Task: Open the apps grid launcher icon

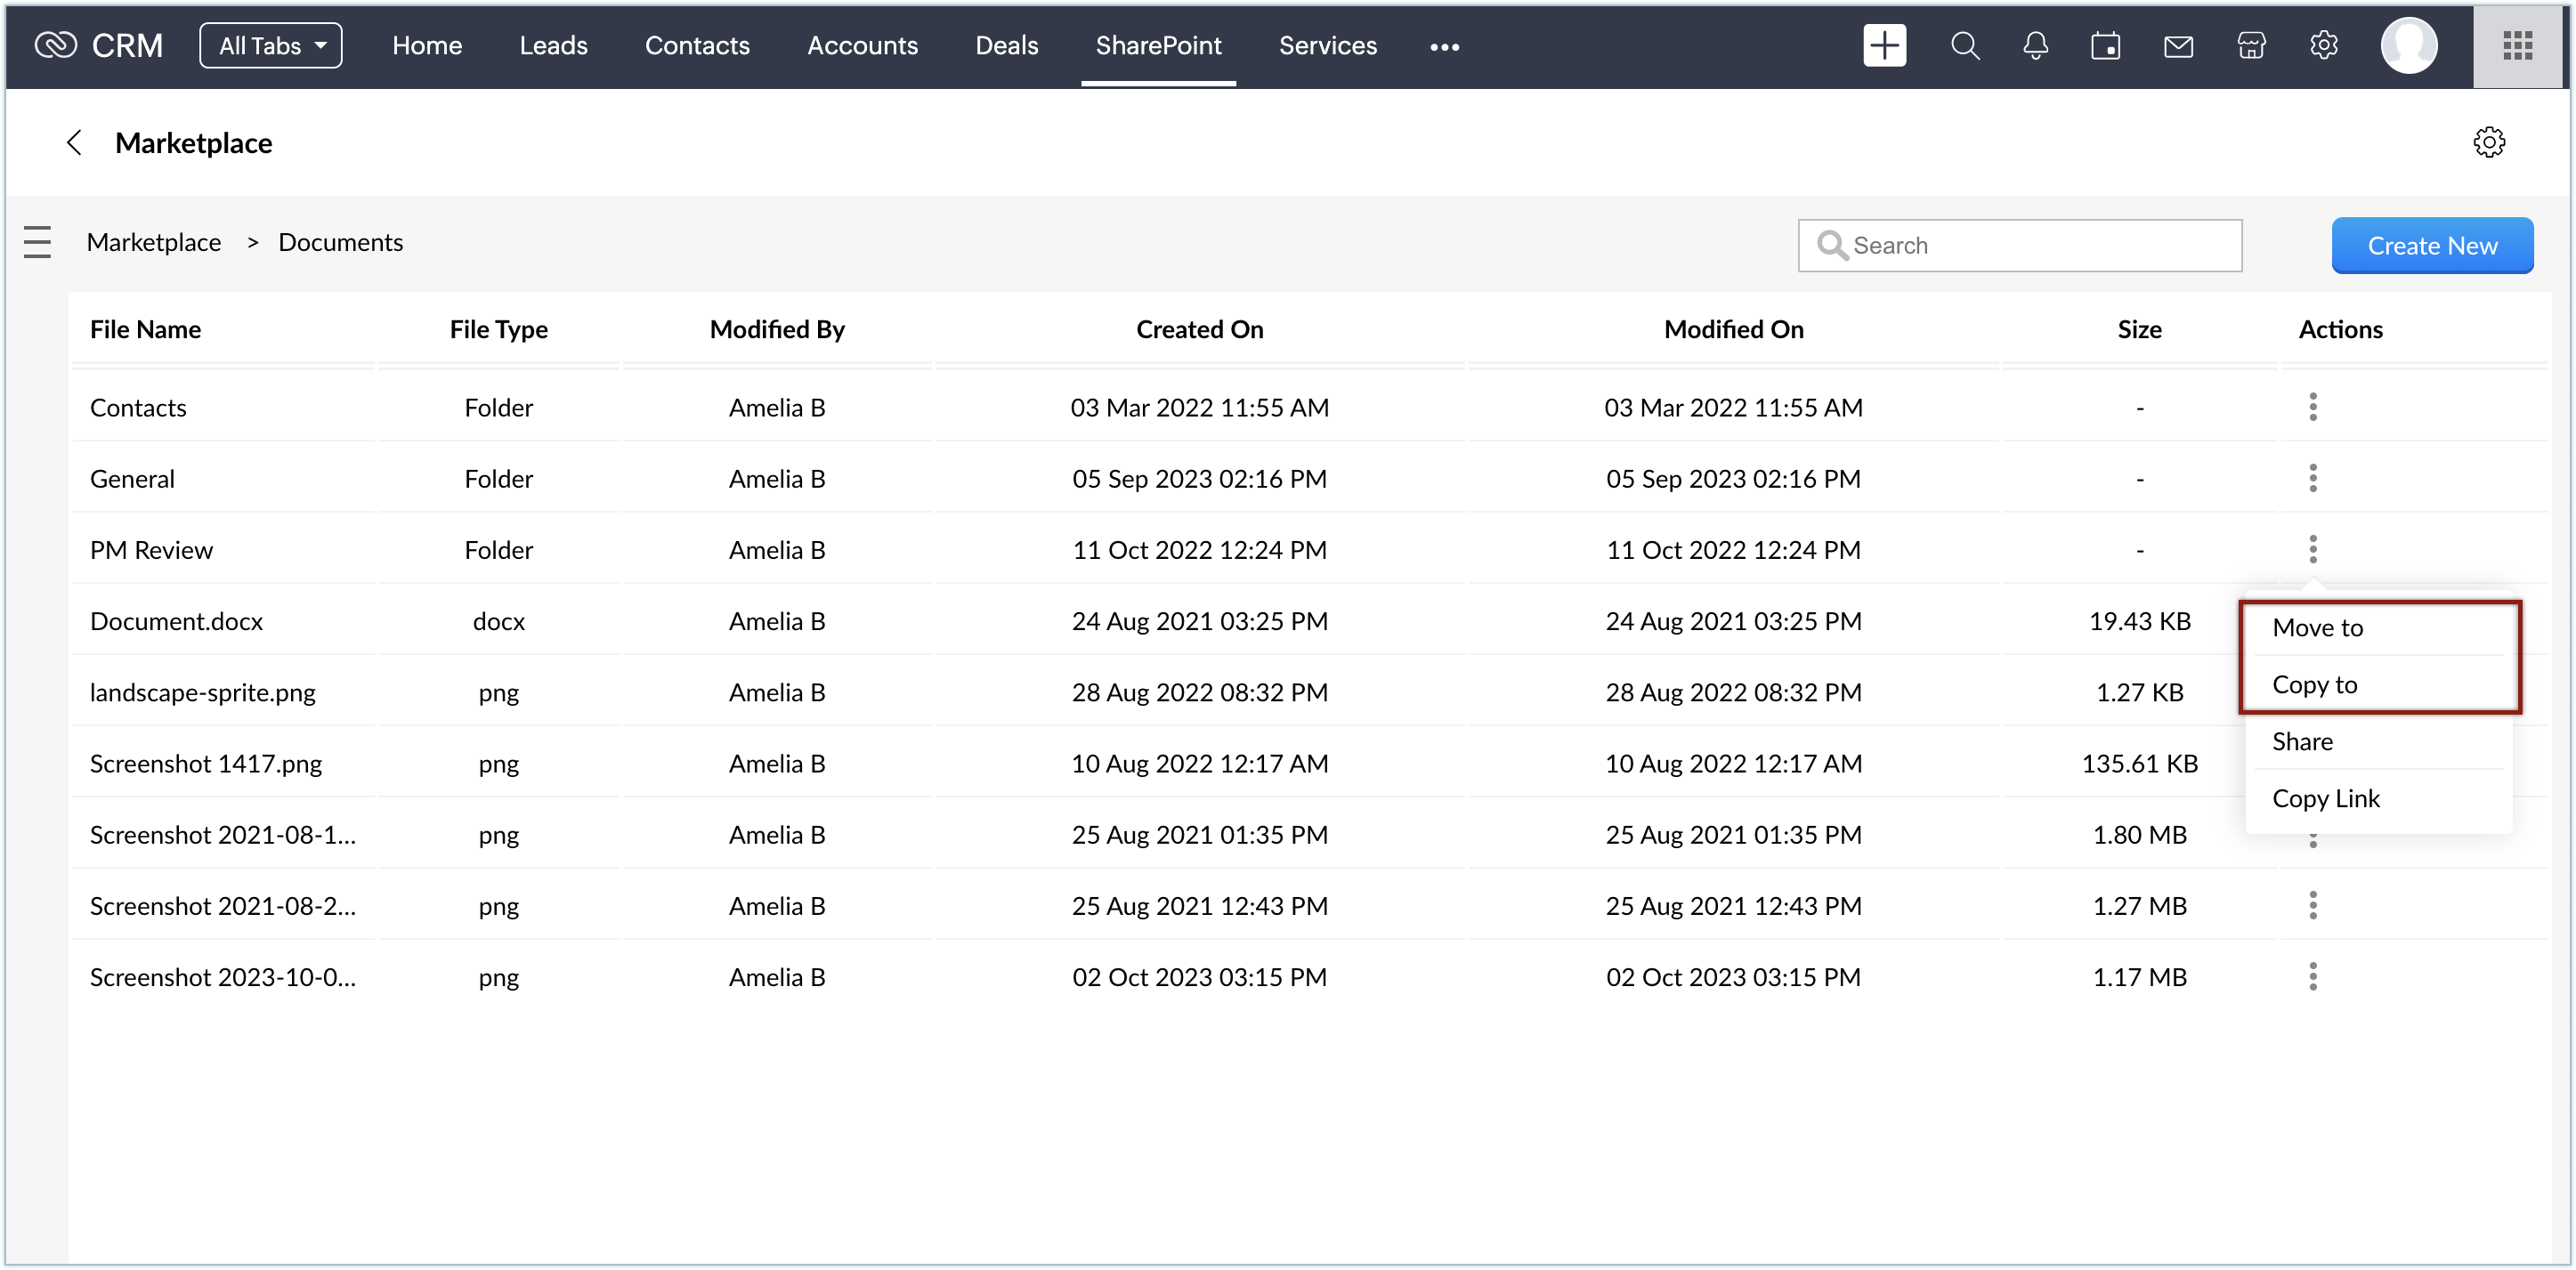Action: pos(2517,46)
